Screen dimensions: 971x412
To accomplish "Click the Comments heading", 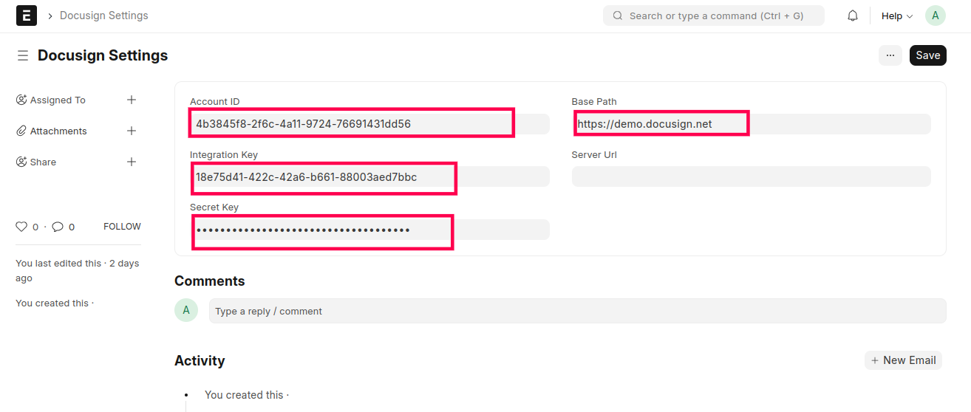I will 210,281.
